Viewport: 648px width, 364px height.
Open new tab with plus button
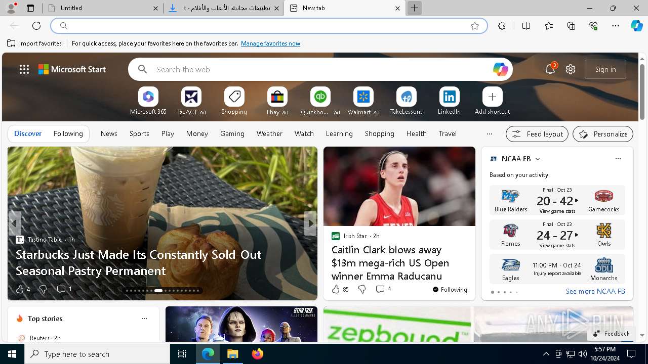414,8
